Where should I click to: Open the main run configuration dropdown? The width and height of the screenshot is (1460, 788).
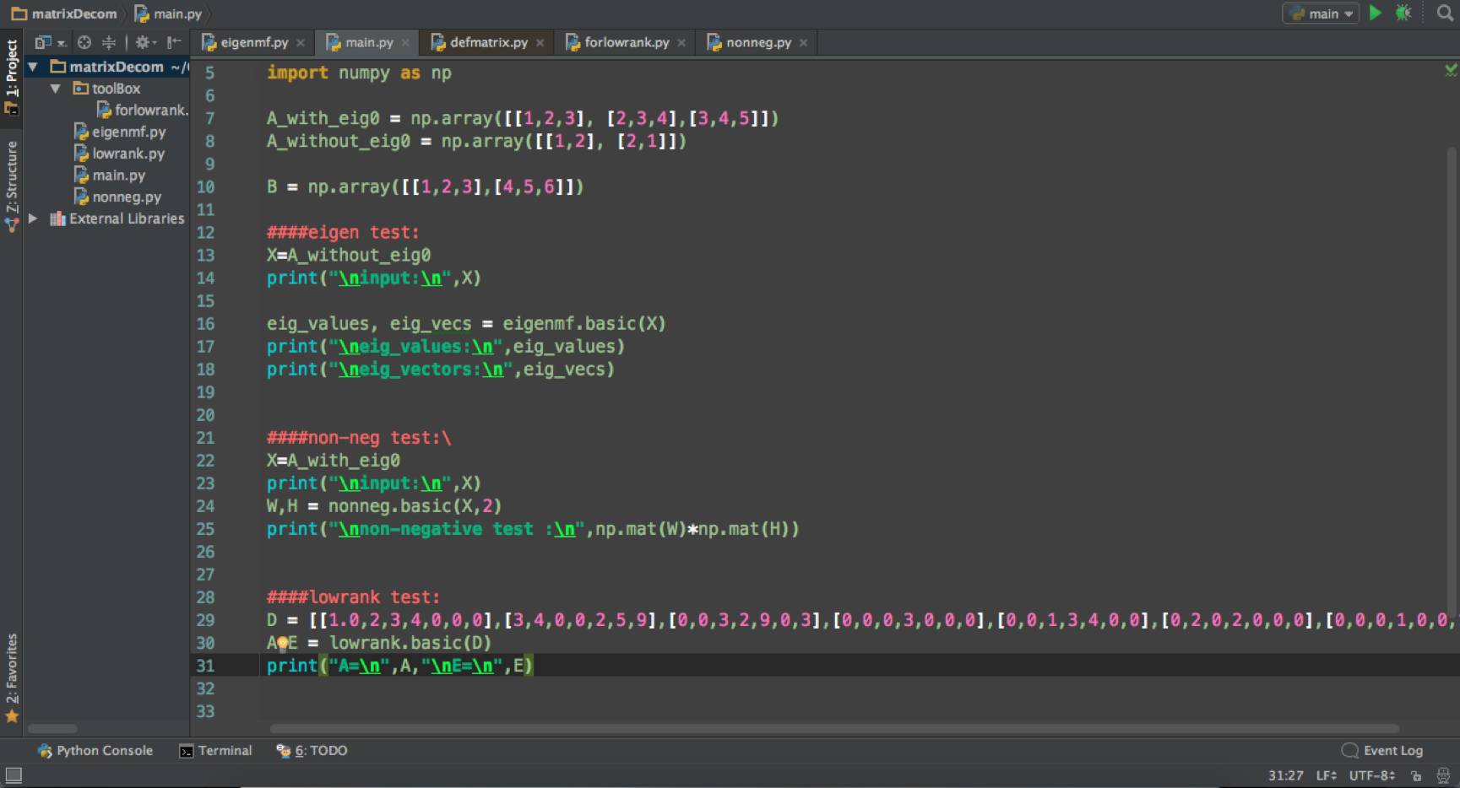tap(1321, 13)
